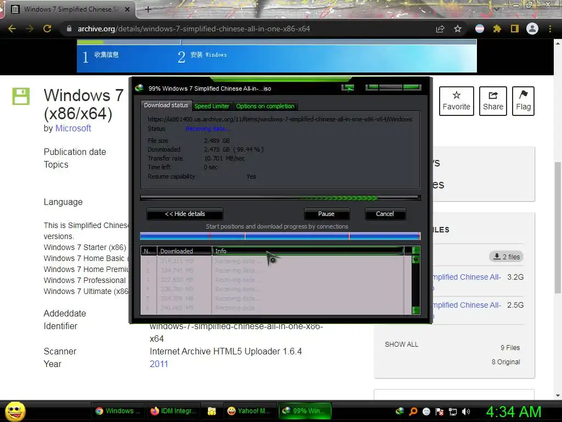Pause the ISO download
562x422 pixels.
pos(326,214)
